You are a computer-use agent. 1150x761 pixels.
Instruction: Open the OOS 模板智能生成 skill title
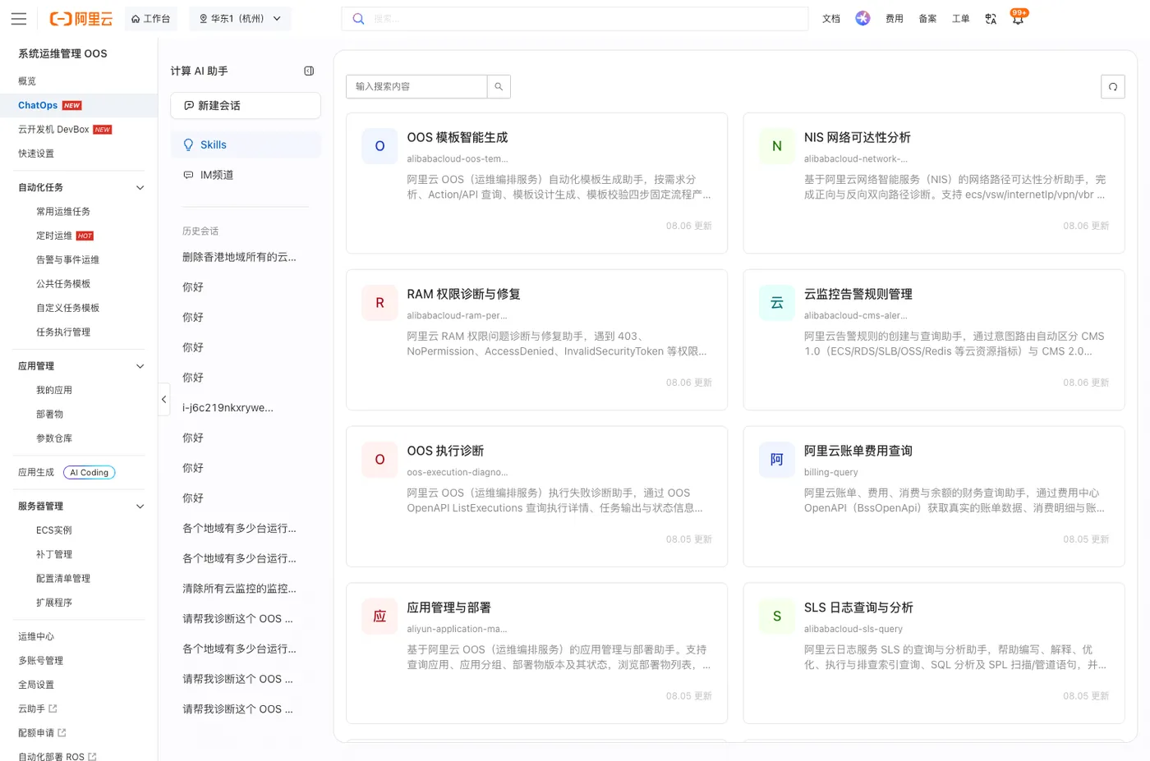[x=458, y=137]
